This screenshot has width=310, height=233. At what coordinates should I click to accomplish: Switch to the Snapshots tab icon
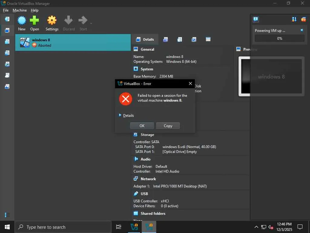point(166,39)
